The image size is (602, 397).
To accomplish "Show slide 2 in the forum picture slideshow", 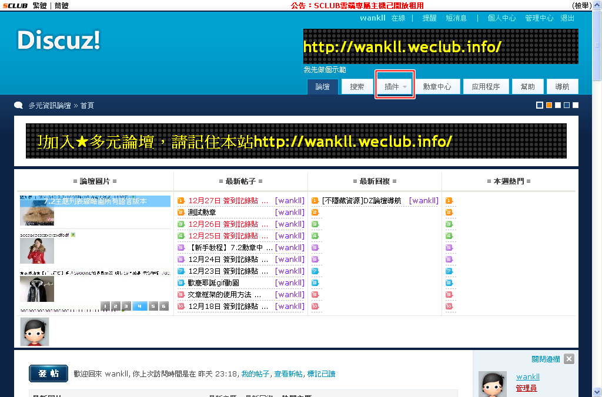I will (x=115, y=306).
